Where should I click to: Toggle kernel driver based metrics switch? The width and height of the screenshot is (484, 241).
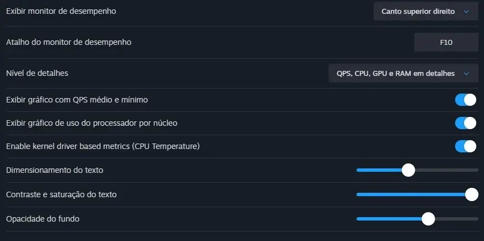coord(465,146)
